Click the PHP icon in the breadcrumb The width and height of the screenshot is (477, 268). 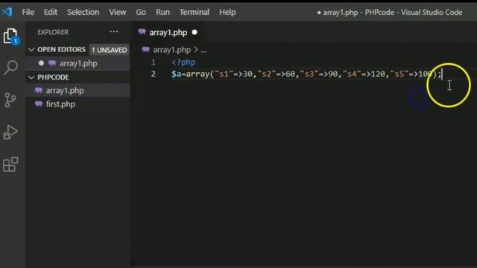point(146,50)
